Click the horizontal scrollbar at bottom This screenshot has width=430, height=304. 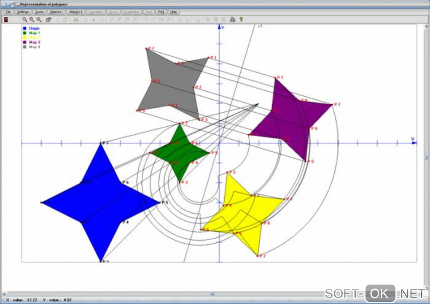[x=212, y=294]
